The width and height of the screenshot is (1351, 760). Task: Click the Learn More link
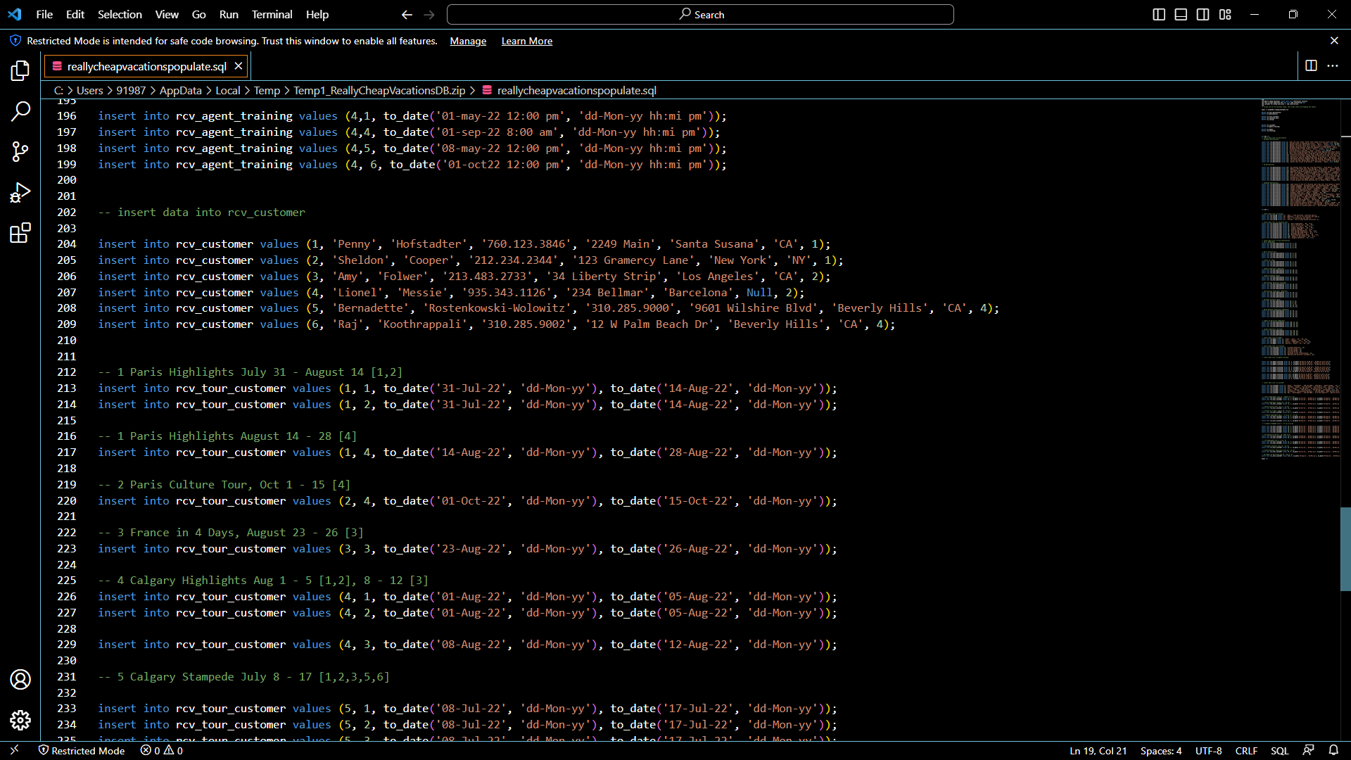pyautogui.click(x=526, y=41)
